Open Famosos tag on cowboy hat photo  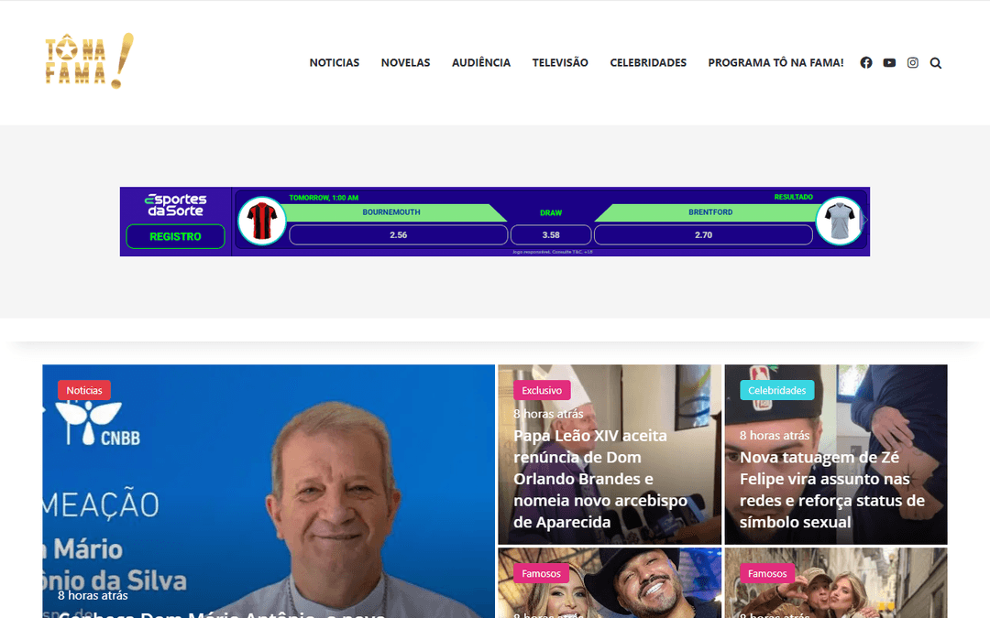[541, 573]
